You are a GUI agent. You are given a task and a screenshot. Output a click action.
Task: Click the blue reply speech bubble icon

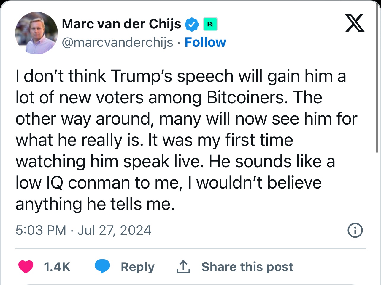[102, 267]
